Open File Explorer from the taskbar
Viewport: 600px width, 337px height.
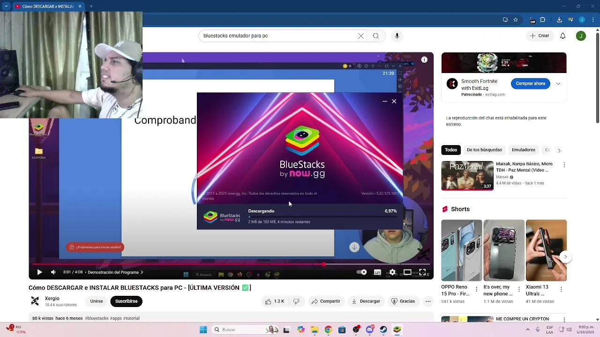(x=315, y=330)
